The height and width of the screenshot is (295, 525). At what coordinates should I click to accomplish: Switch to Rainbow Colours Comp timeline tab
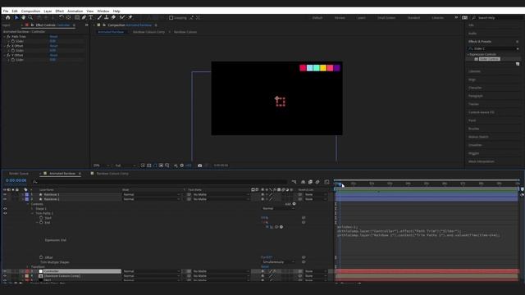(x=112, y=174)
